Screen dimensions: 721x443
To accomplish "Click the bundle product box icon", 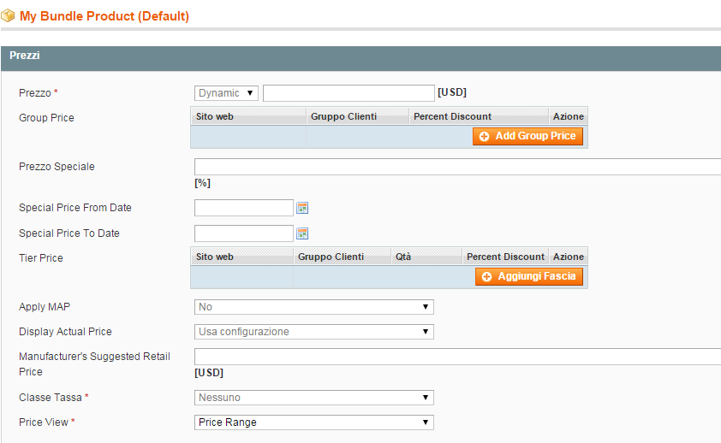I will (x=8, y=15).
